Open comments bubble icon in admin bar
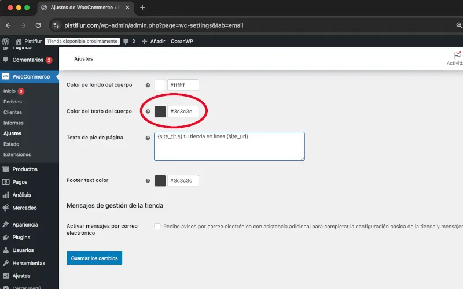This screenshot has width=463, height=289. [126, 41]
